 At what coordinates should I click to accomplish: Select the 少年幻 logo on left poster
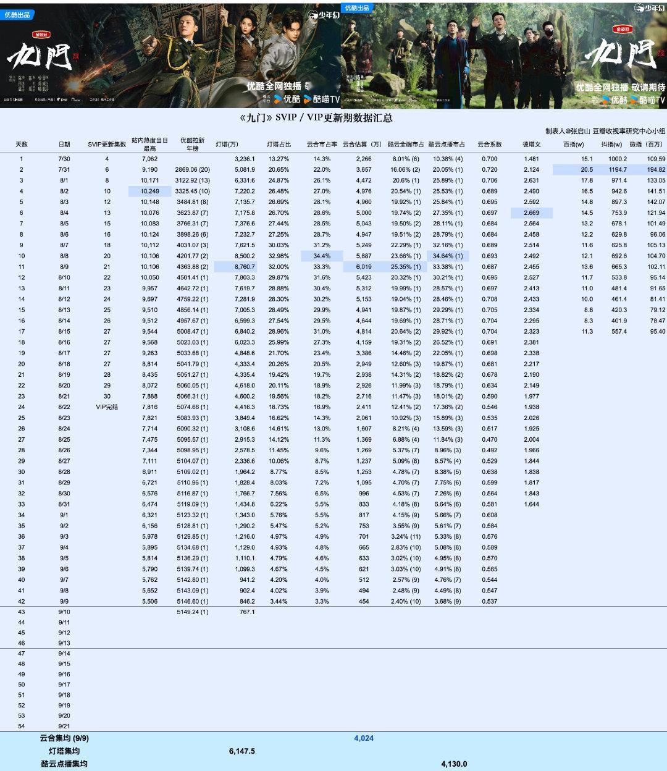[324, 15]
